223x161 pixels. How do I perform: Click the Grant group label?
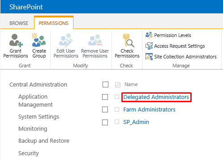[25, 66]
